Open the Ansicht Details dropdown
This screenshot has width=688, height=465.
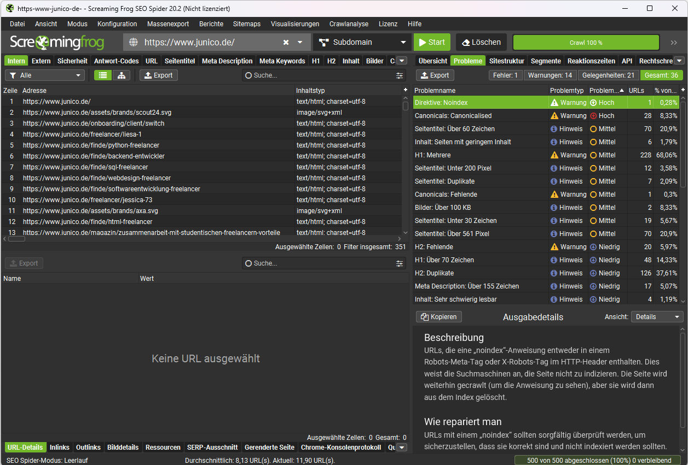[x=657, y=317]
